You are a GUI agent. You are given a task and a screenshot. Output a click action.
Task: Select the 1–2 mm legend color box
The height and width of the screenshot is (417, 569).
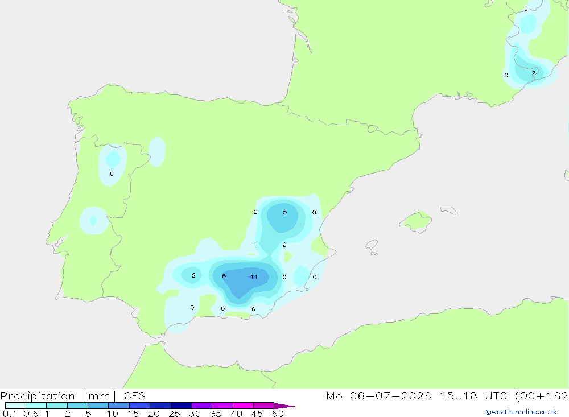coord(57,406)
